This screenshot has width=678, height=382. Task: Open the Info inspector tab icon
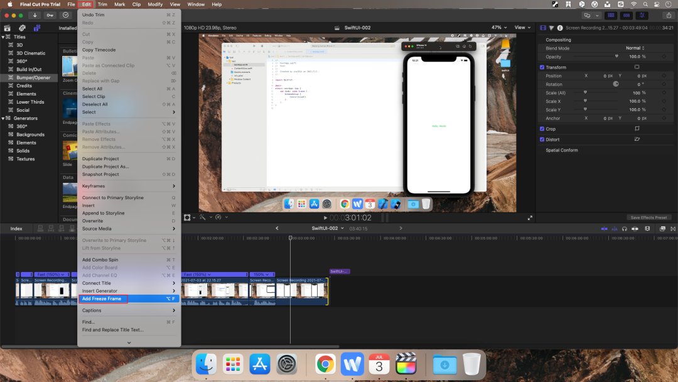pos(559,28)
